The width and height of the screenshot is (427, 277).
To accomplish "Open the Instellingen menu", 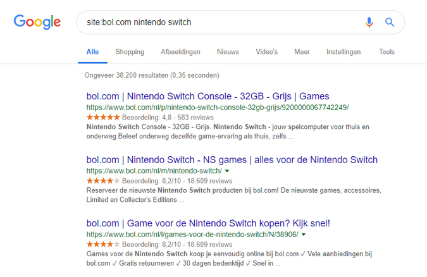I will (343, 52).
